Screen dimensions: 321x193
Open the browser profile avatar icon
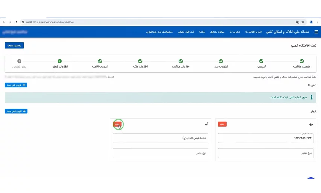coord(311,22)
